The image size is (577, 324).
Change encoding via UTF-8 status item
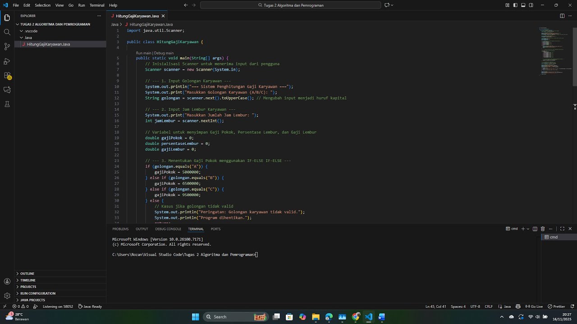tap(475, 306)
